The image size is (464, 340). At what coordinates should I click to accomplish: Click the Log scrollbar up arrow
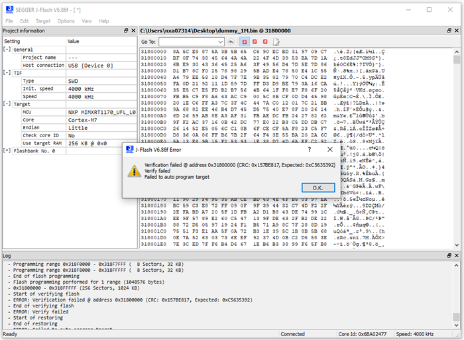tap(457, 265)
